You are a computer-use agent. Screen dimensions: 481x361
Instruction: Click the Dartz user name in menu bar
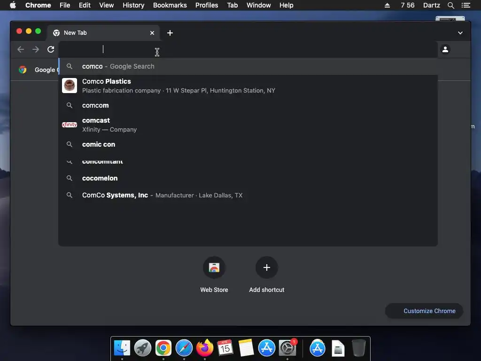click(431, 5)
